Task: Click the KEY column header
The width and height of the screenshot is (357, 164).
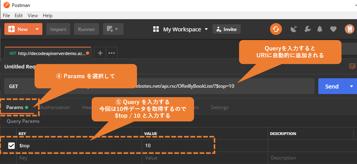Action: click(22, 134)
